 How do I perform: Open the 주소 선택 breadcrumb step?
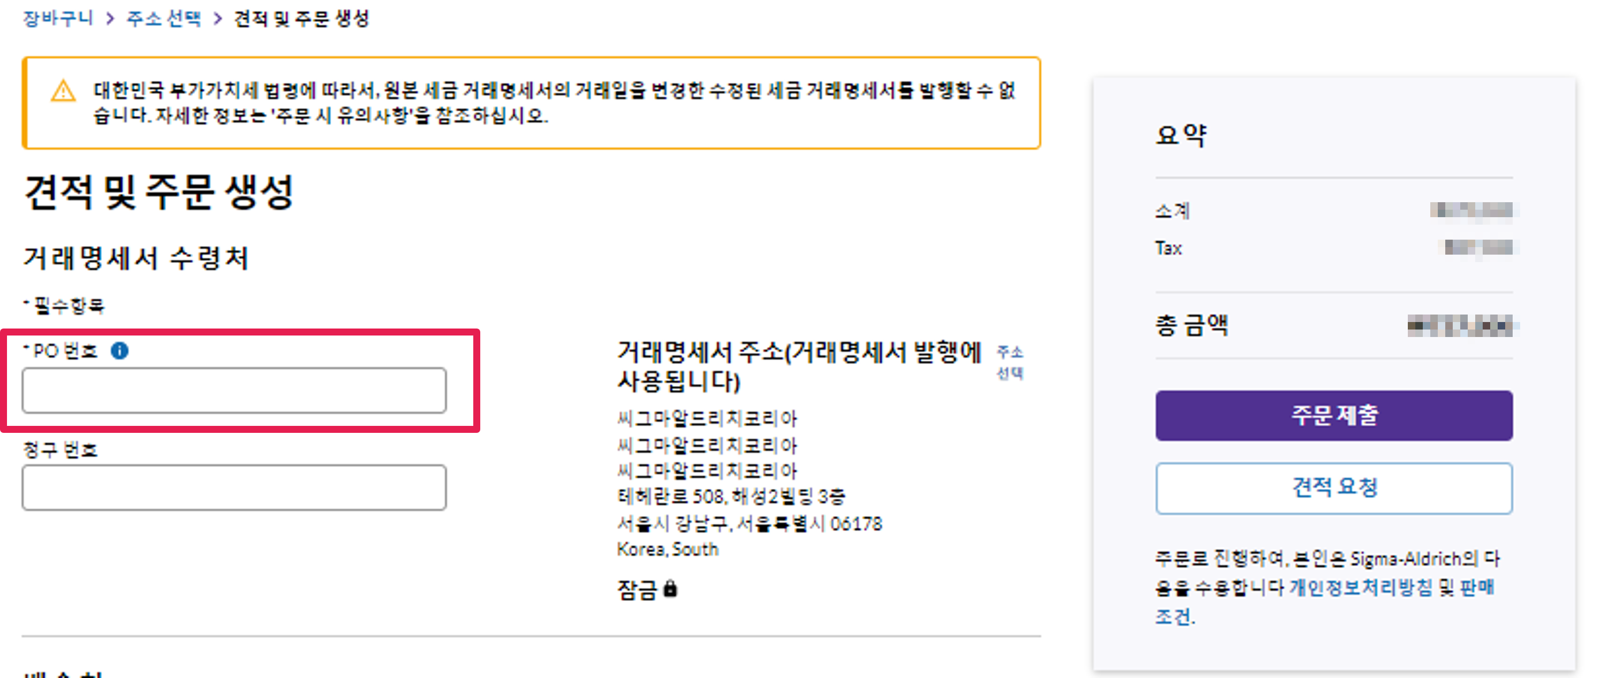pos(164,19)
